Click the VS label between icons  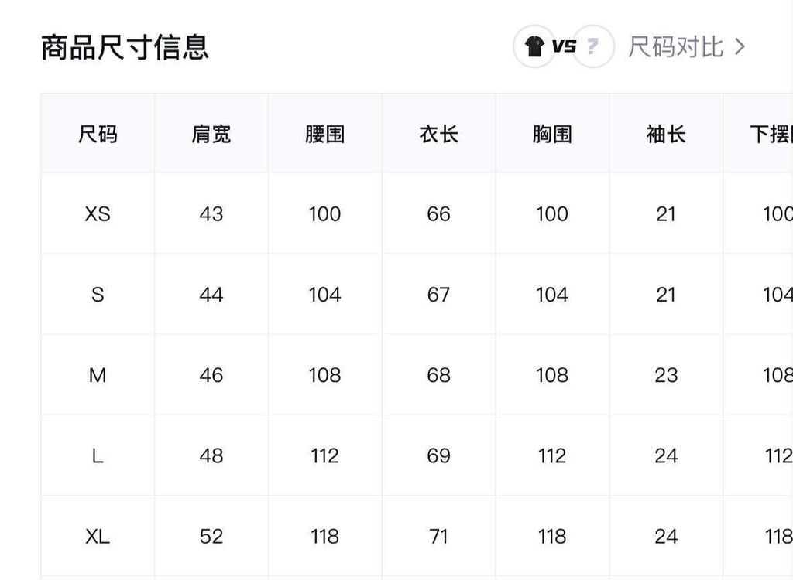564,46
